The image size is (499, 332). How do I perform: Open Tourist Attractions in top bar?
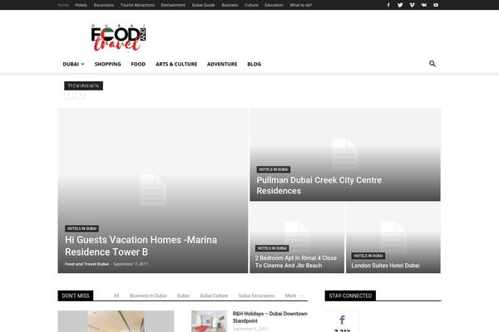pos(137,5)
